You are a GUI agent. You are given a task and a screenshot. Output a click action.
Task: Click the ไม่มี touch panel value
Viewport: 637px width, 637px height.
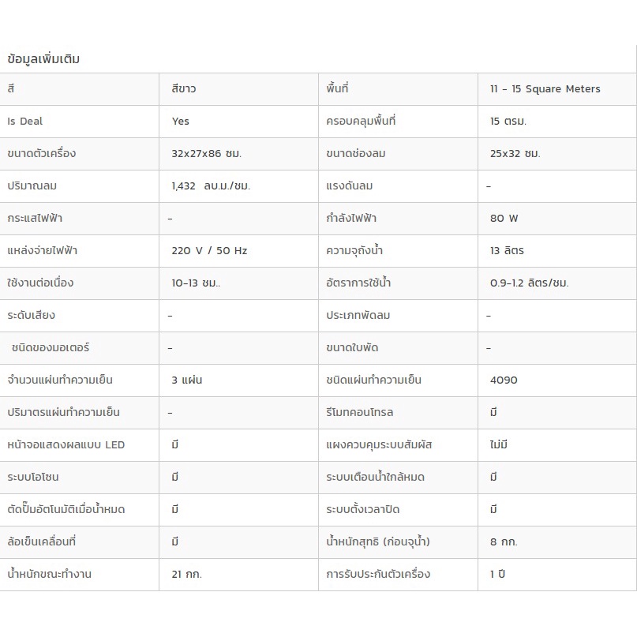pos(498,445)
